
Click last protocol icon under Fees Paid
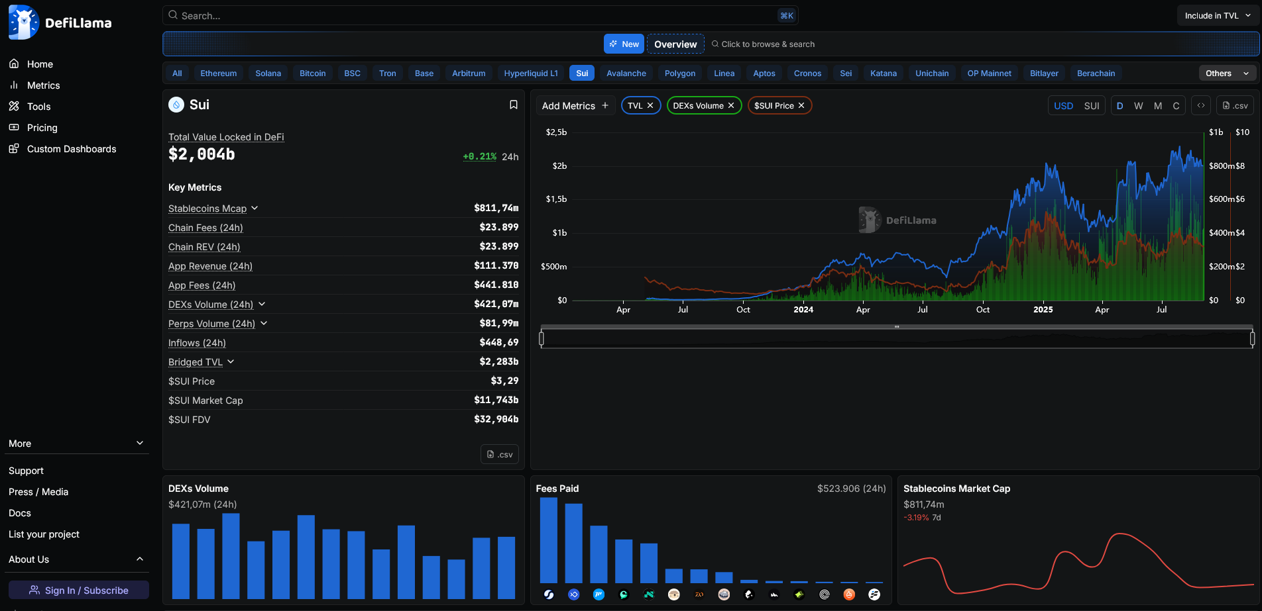point(874,594)
